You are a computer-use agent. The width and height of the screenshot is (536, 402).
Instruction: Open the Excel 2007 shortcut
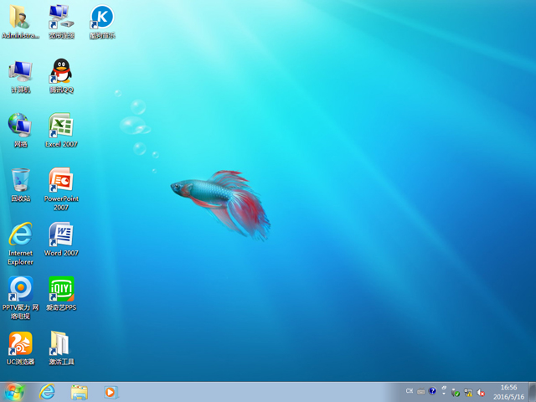pyautogui.click(x=61, y=131)
